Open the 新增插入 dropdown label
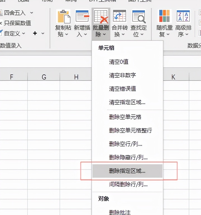Viewport: 201px width, 215px height. coord(82,31)
